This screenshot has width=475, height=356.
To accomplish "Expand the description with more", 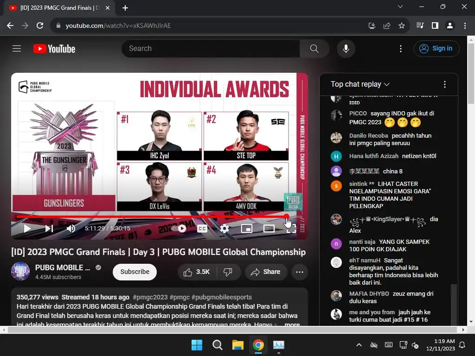I will (x=292, y=324).
